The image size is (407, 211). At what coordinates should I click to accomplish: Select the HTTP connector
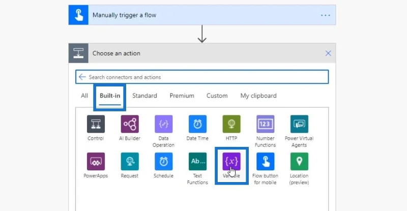[231, 124]
